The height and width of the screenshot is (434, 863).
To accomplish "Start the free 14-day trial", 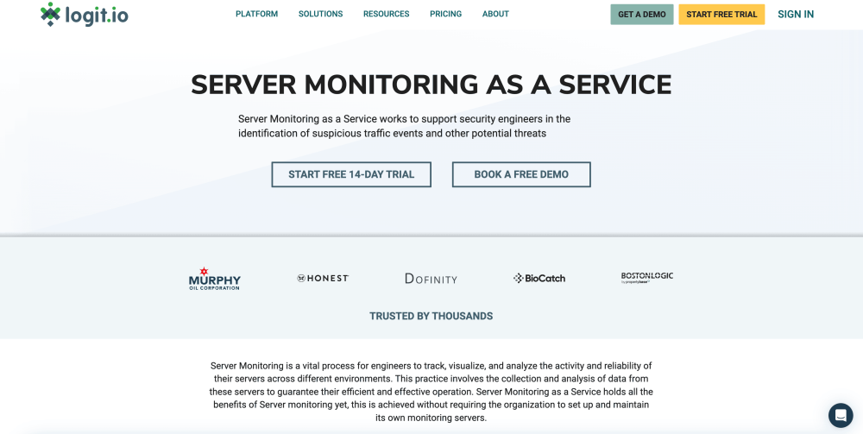I will click(x=351, y=174).
